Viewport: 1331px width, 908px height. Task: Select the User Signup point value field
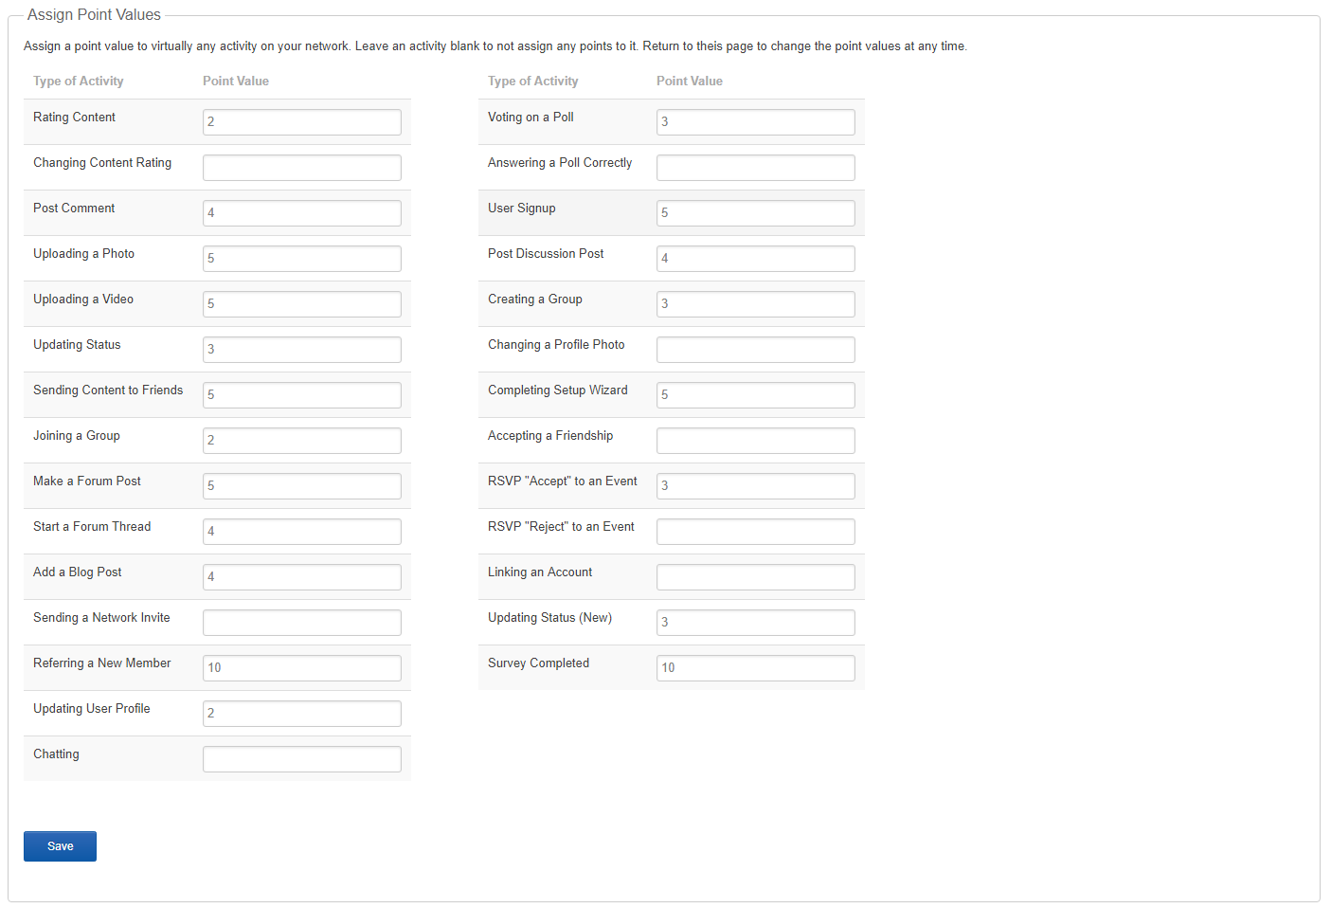point(755,213)
